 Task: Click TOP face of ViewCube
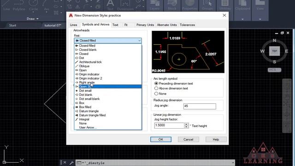click(275, 51)
